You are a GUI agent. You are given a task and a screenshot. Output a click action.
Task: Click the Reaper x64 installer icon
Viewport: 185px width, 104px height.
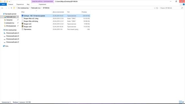(x=23, y=27)
